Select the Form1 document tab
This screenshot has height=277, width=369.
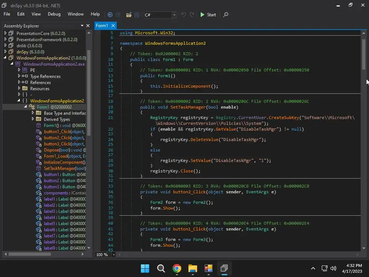pos(102,26)
